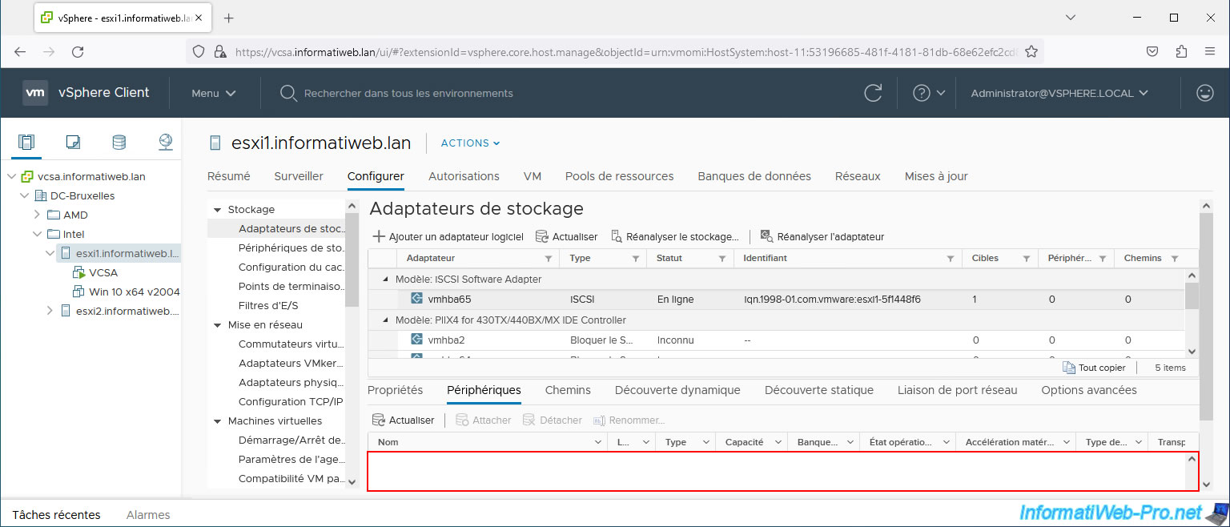Viewport: 1230px width, 527px height.
Task: Switch to VMs and Templates inventory view
Action: (x=73, y=143)
